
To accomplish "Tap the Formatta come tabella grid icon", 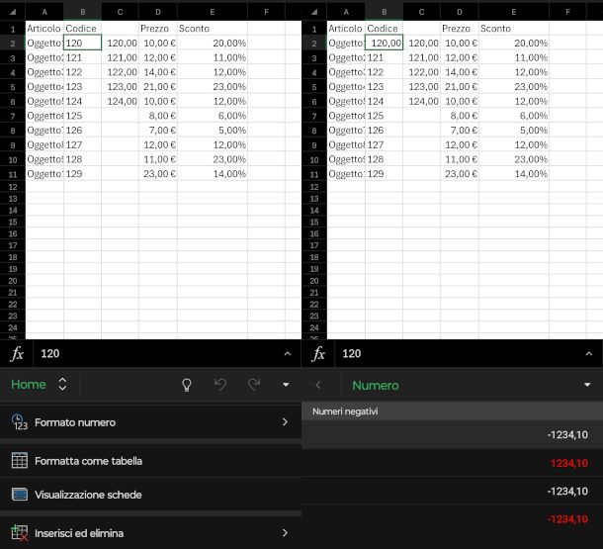I will coord(19,460).
